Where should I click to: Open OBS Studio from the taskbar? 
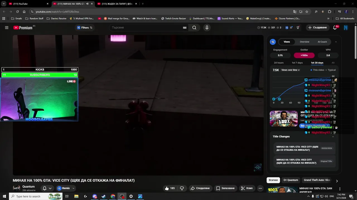[x=122, y=196]
